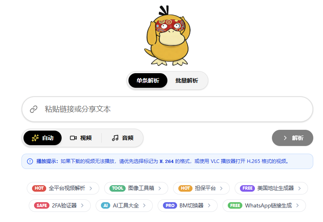Open the 担保平台 link
The height and width of the screenshot is (222, 323).
[201, 188]
